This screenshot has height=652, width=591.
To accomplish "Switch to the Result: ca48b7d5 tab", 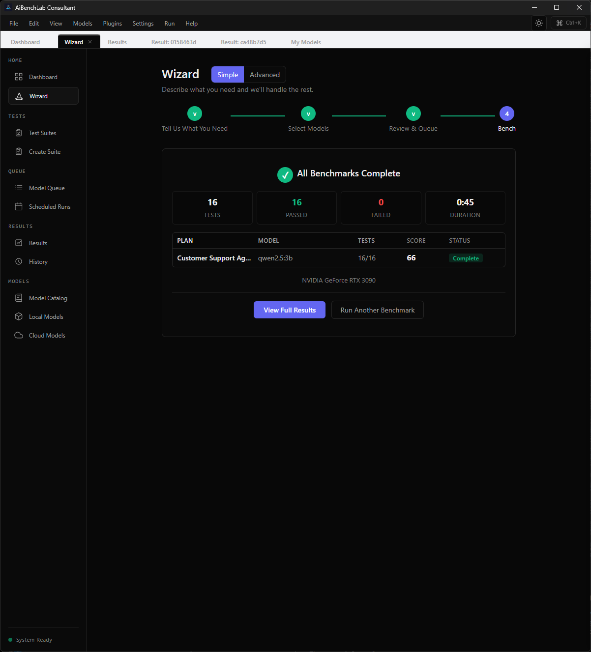I will [x=243, y=42].
